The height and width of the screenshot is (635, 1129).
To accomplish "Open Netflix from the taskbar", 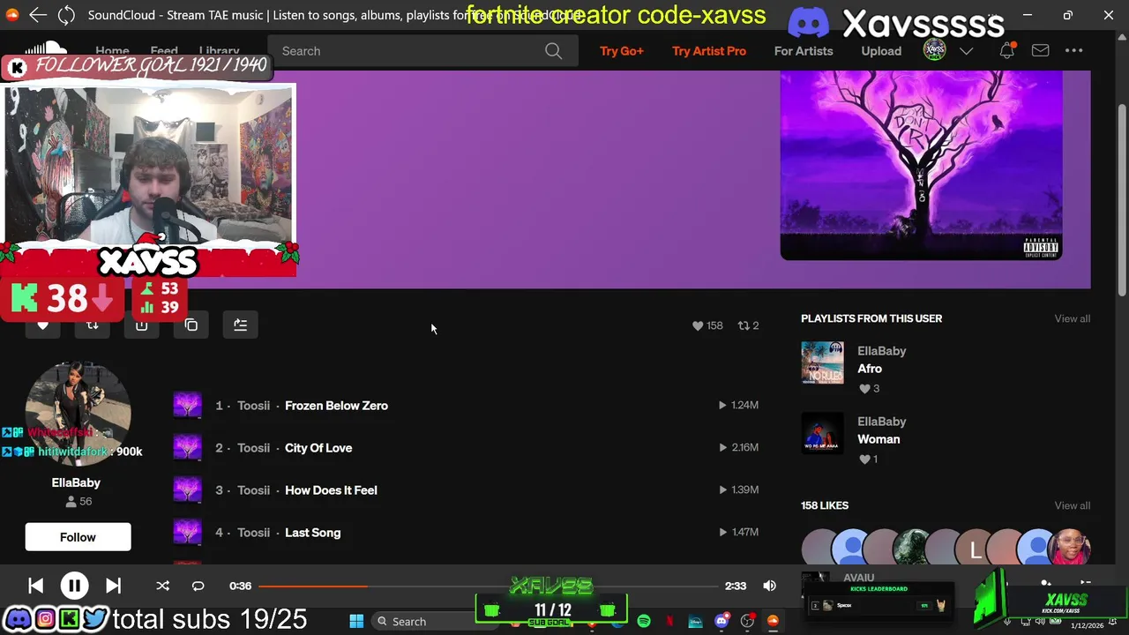I will 669,622.
